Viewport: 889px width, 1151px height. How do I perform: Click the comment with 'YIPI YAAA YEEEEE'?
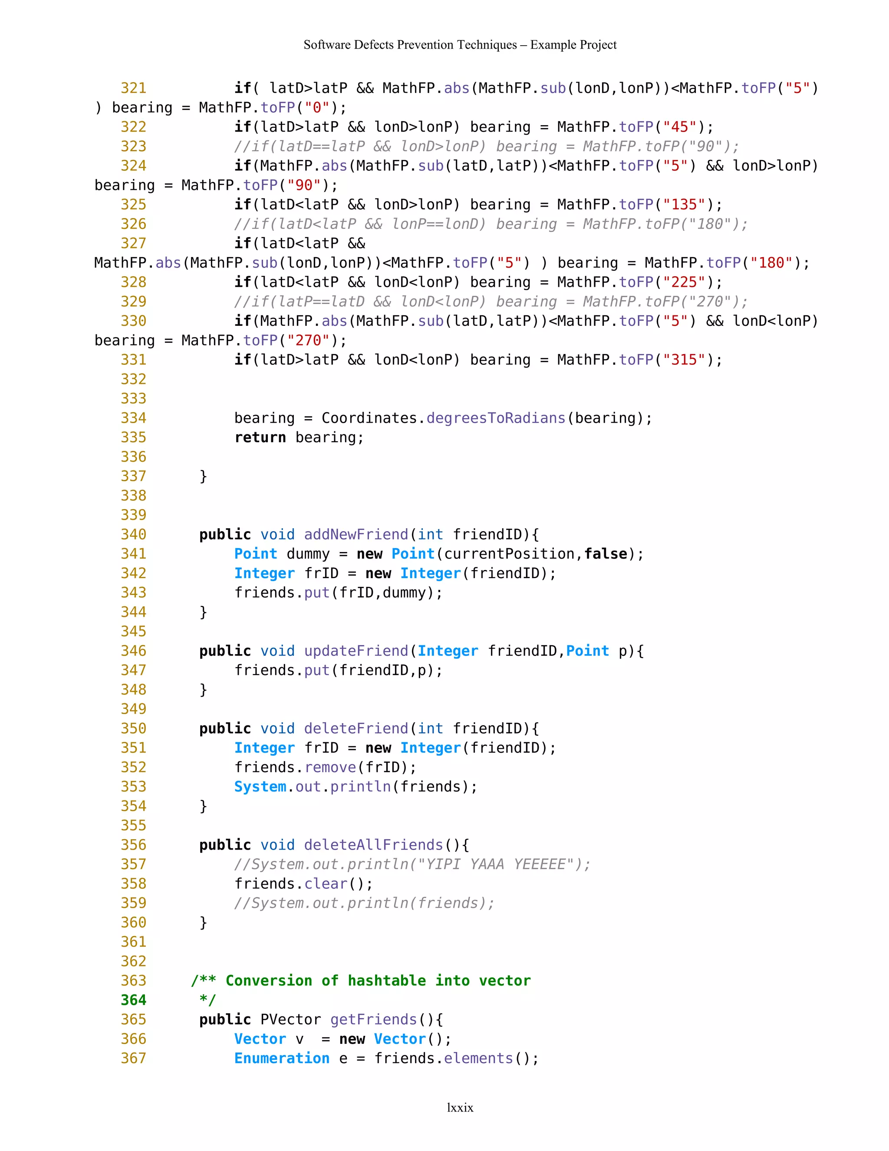[412, 864]
